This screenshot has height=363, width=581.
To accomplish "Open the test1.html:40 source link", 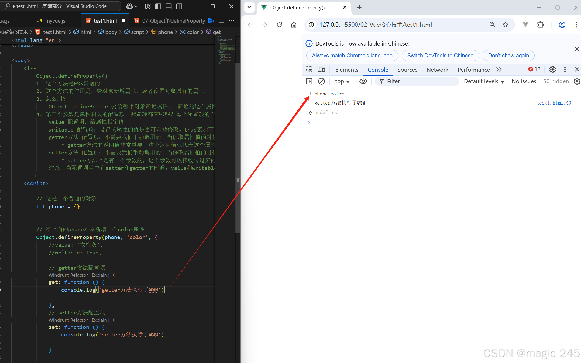I will pyautogui.click(x=554, y=103).
